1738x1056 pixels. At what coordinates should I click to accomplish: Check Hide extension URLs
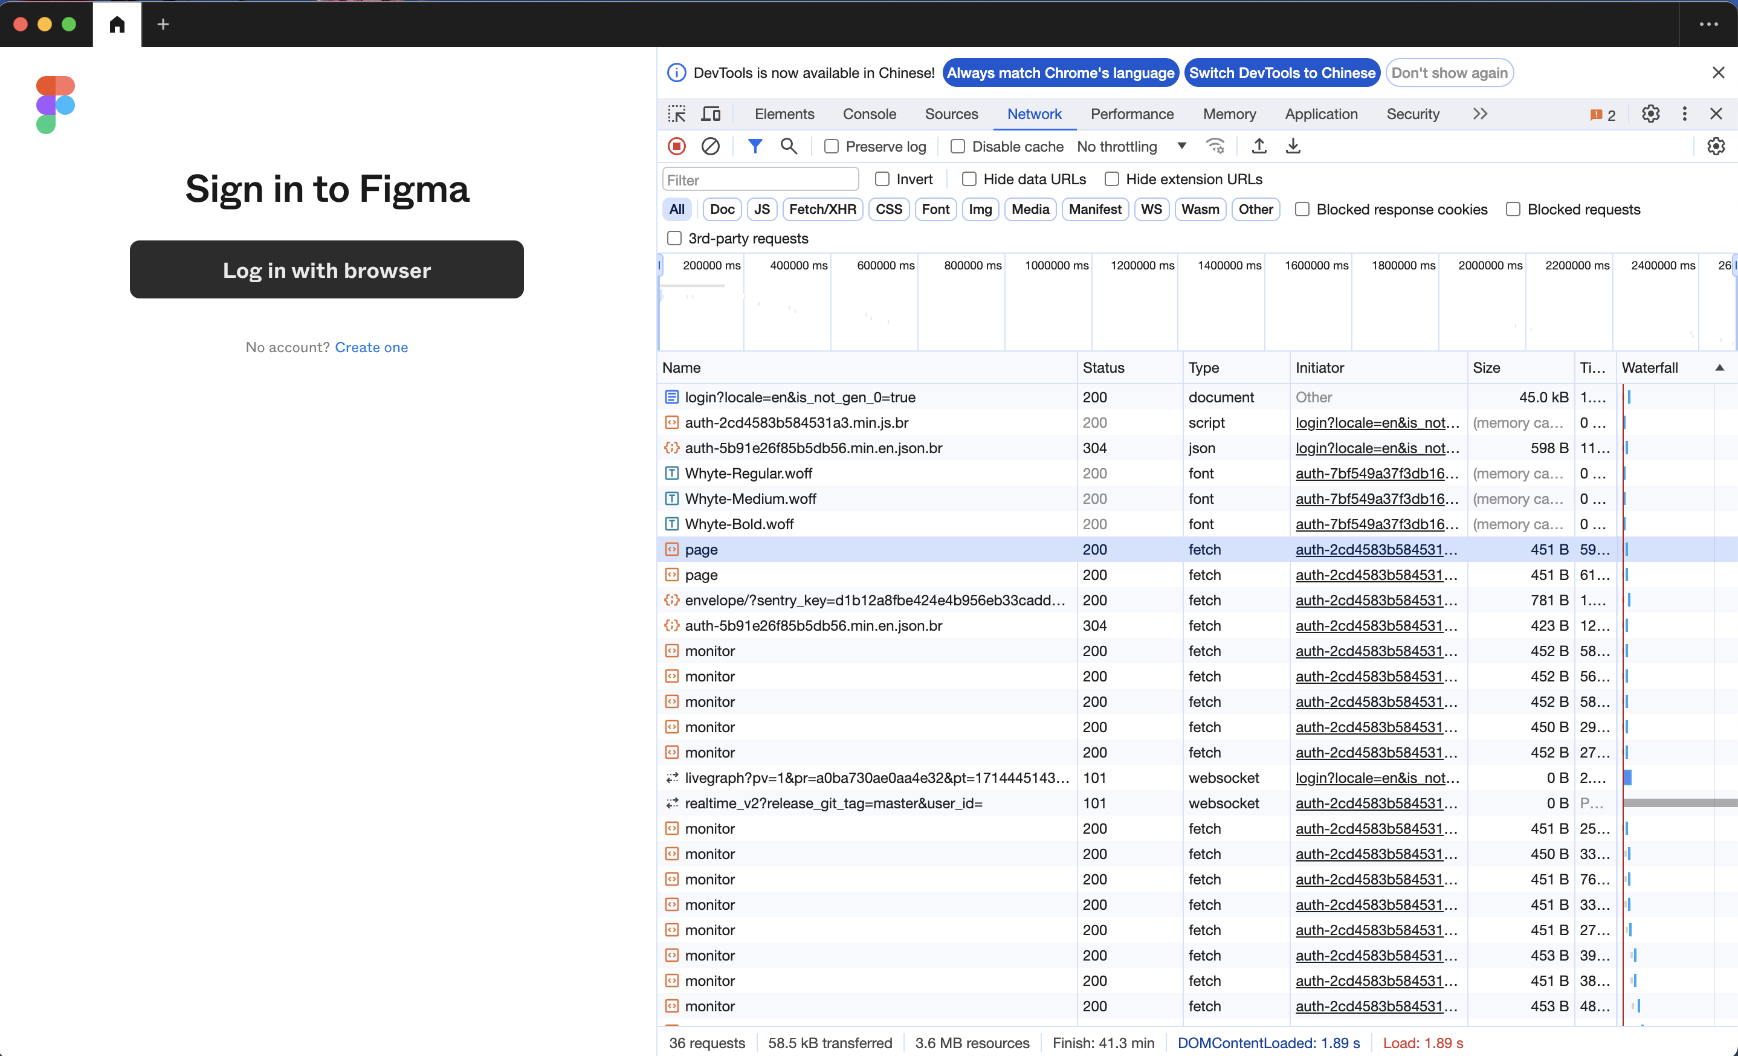[1112, 179]
